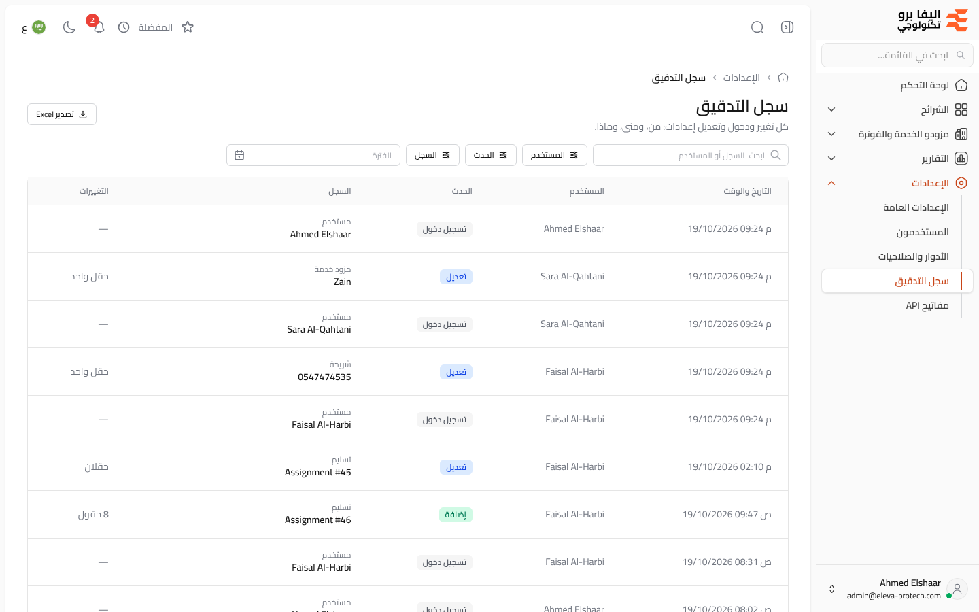The width and height of the screenshot is (979, 612).
Task: Click the favorites star icon
Action: click(188, 27)
